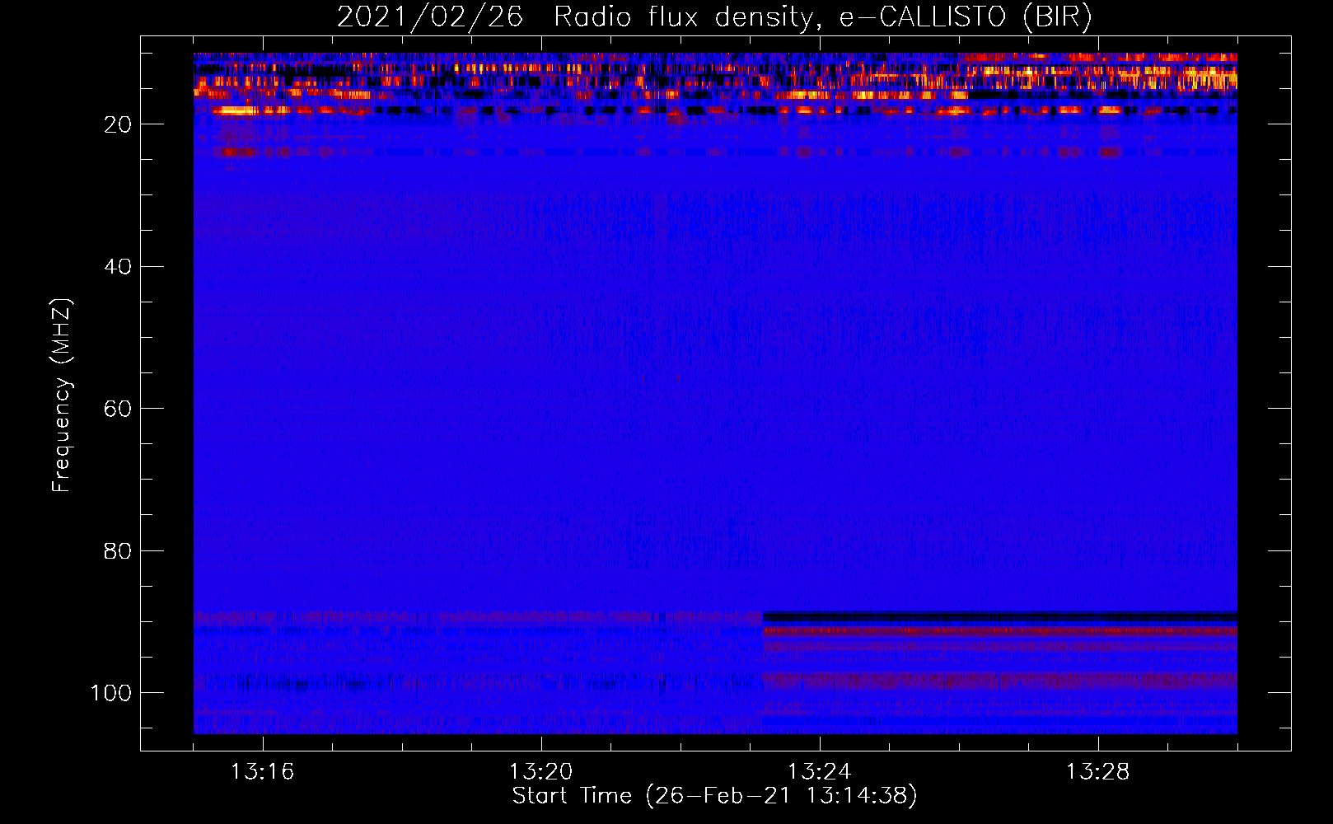Click the 100 MHz frequency tick label

pyautogui.click(x=111, y=693)
